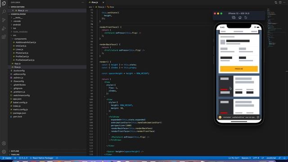Click the Row symbol breadcrumb
This screenshot has width=288, height=162.
[x=112, y=7]
